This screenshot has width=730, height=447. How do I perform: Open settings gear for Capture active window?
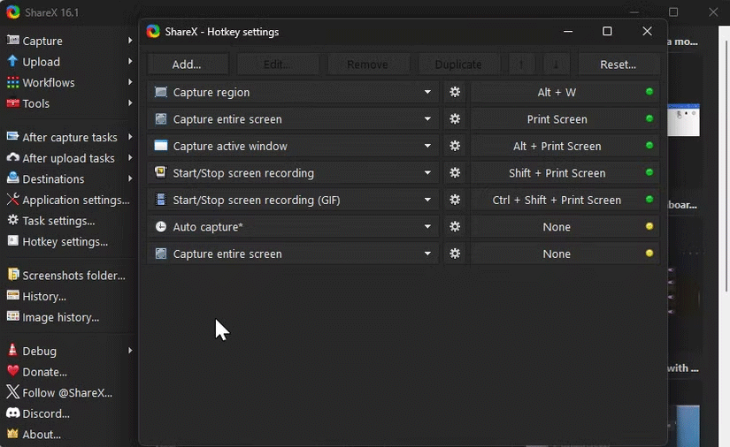pos(455,146)
